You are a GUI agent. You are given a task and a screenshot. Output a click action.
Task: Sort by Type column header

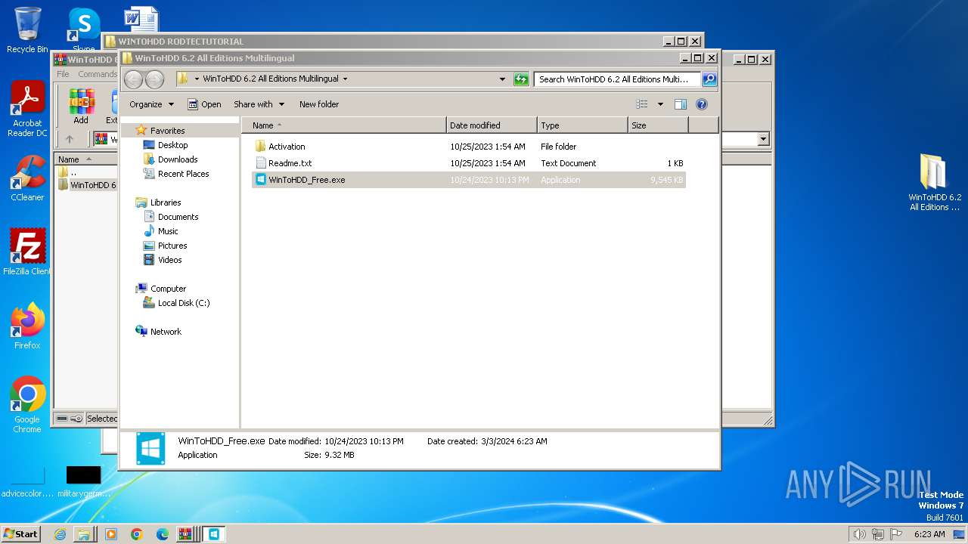coord(582,125)
